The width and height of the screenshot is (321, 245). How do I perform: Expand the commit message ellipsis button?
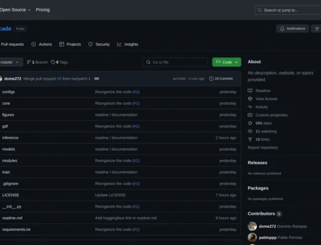[96, 78]
